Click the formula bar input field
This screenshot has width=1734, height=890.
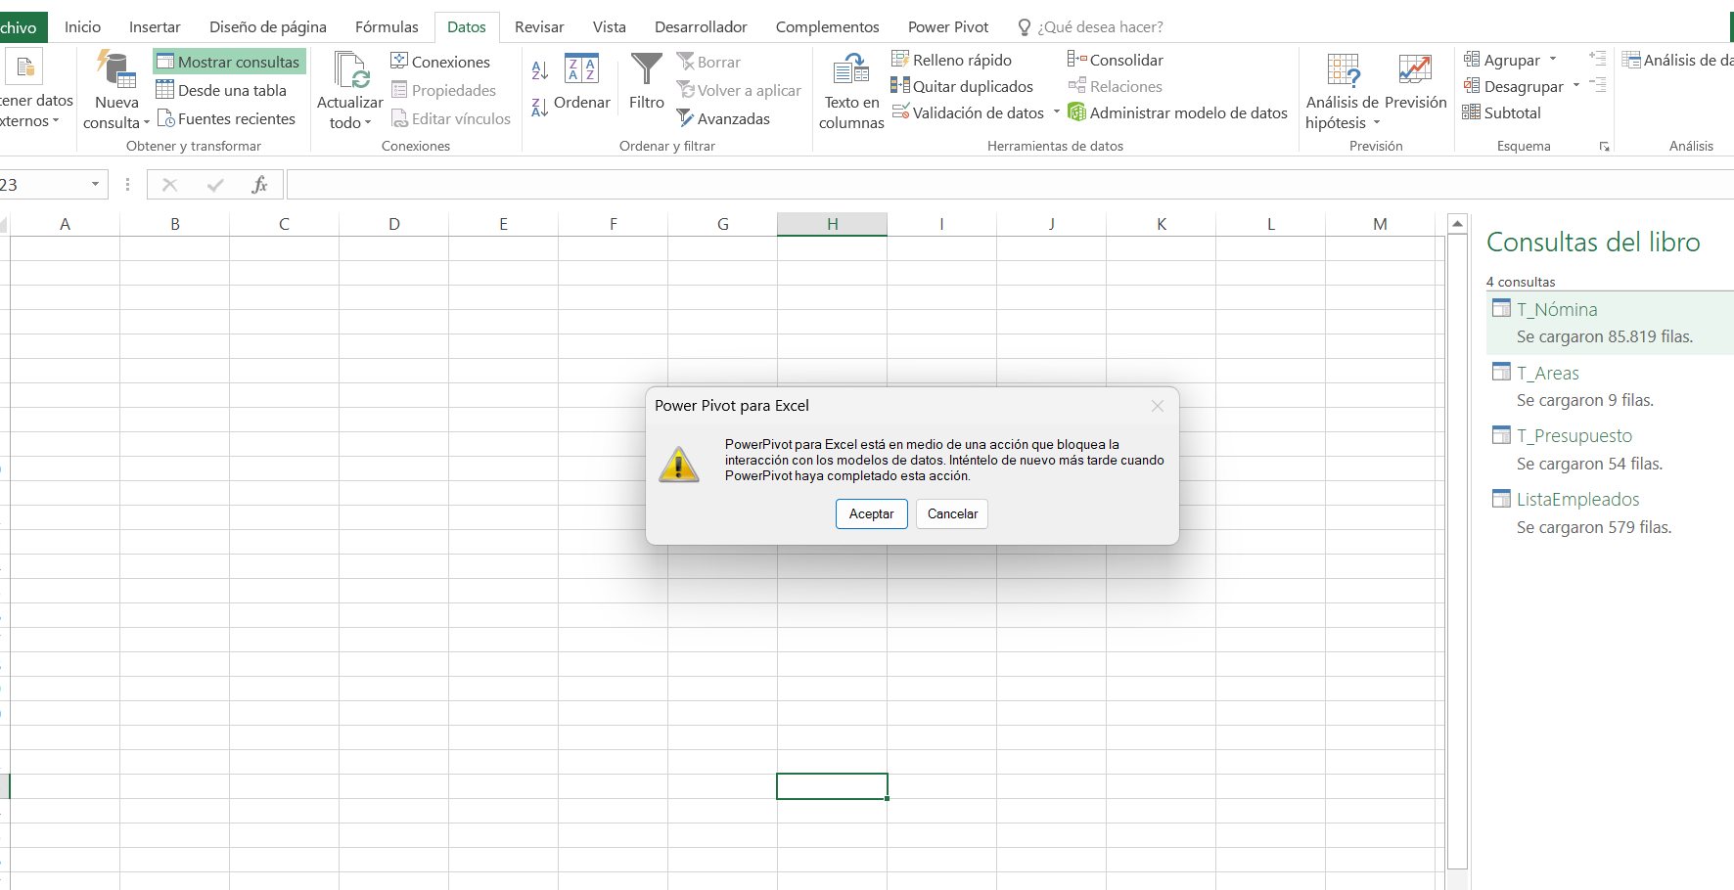point(979,184)
